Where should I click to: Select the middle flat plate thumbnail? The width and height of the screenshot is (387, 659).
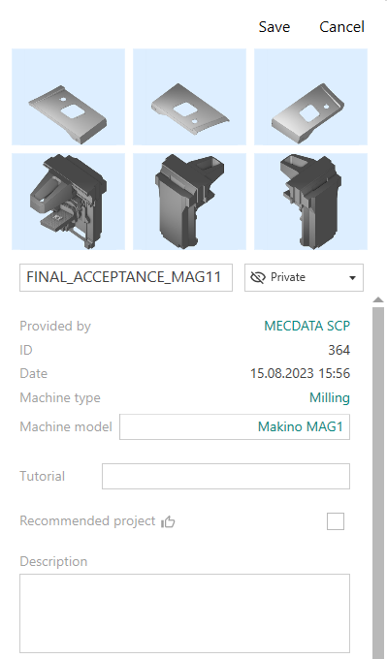tap(189, 97)
